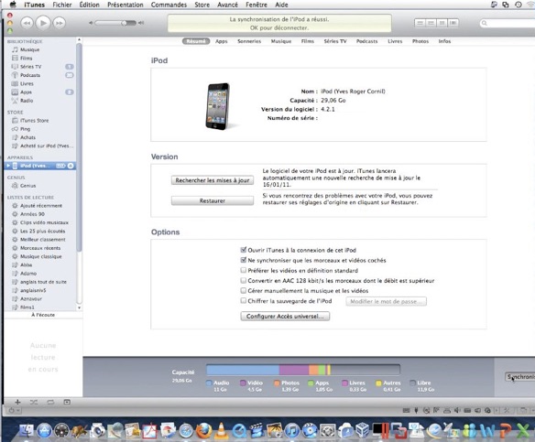535x442 pixels.
Task: Click Configurer Accès universel button
Action: tap(285, 317)
